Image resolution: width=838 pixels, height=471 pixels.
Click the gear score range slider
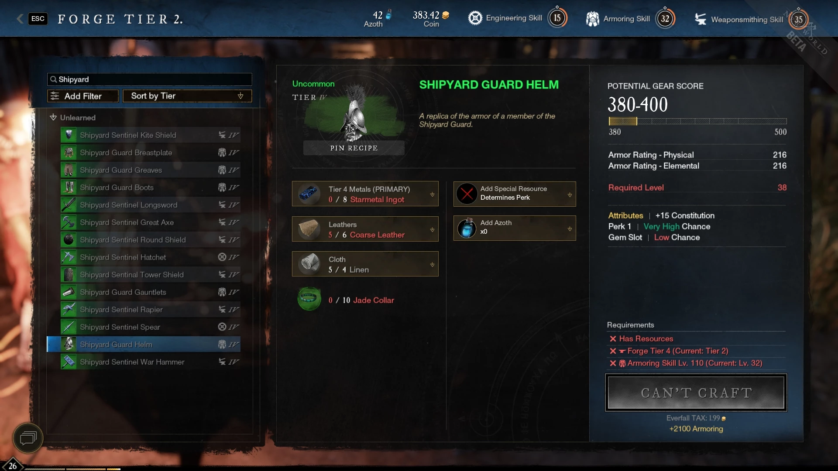[697, 121]
